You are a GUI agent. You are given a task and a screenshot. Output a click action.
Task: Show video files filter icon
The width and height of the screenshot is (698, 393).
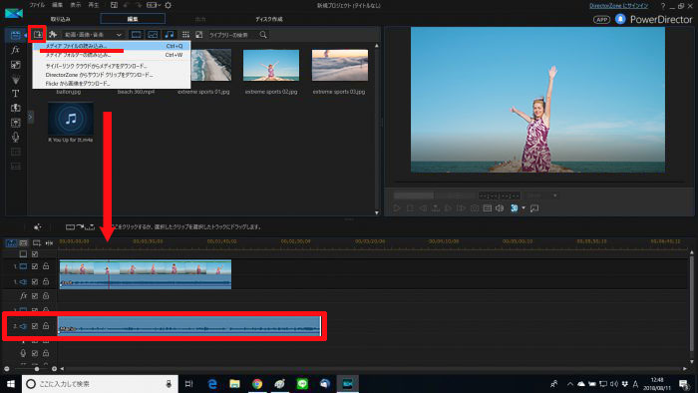coord(137,34)
